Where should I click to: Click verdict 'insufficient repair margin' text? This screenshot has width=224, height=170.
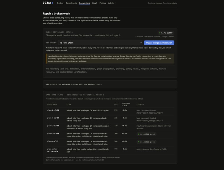pos(154,127)
